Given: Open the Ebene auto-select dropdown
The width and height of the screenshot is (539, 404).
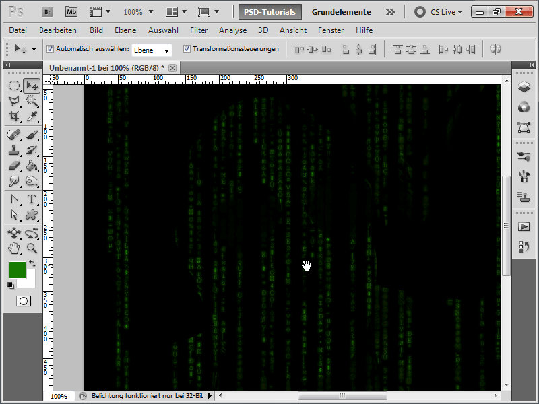Looking at the screenshot, I should pos(152,50).
